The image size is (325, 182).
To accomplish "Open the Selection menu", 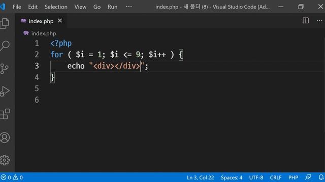I will click(x=56, y=7).
